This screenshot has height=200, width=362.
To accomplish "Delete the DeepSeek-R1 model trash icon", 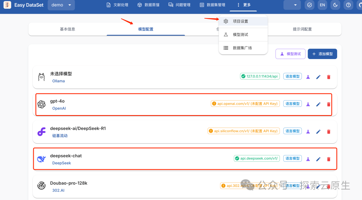I will [x=329, y=132].
